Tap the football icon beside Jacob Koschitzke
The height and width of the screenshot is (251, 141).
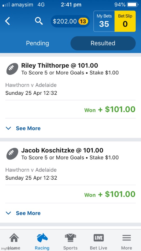(12, 154)
